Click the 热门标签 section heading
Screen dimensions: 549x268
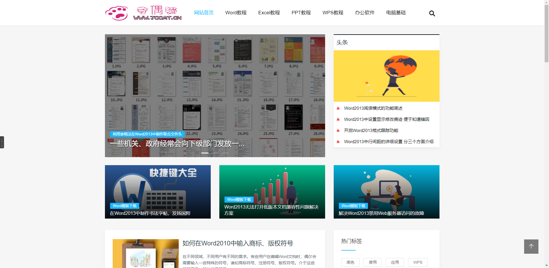tap(351, 241)
